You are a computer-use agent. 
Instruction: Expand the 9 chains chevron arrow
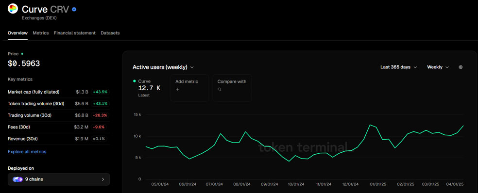(102, 179)
